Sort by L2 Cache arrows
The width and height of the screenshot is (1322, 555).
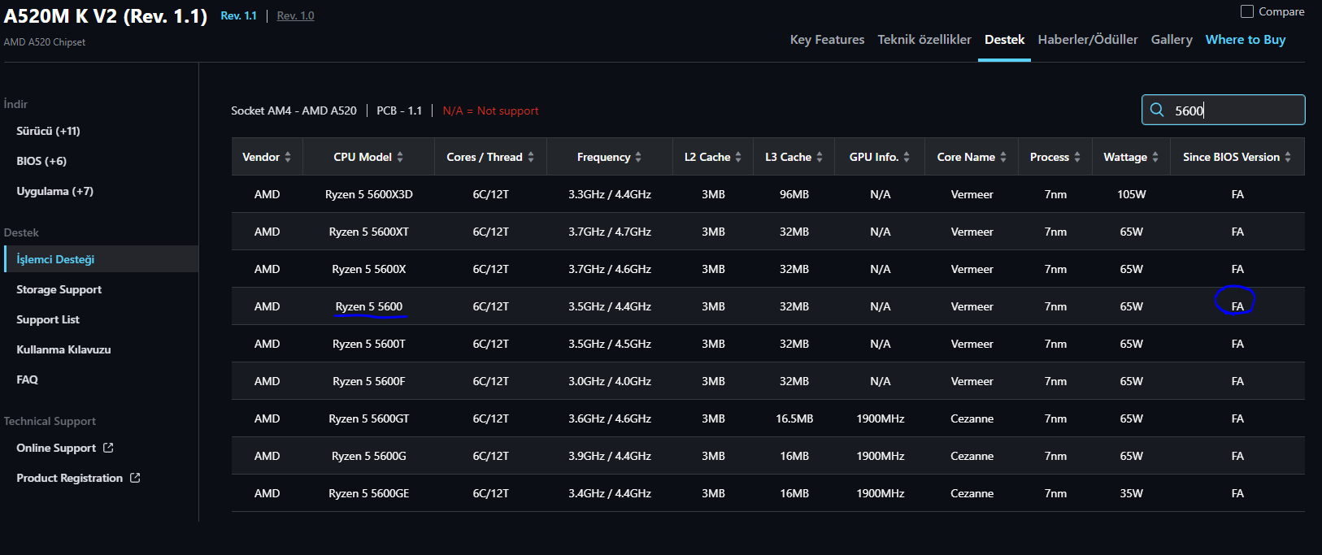(x=738, y=157)
